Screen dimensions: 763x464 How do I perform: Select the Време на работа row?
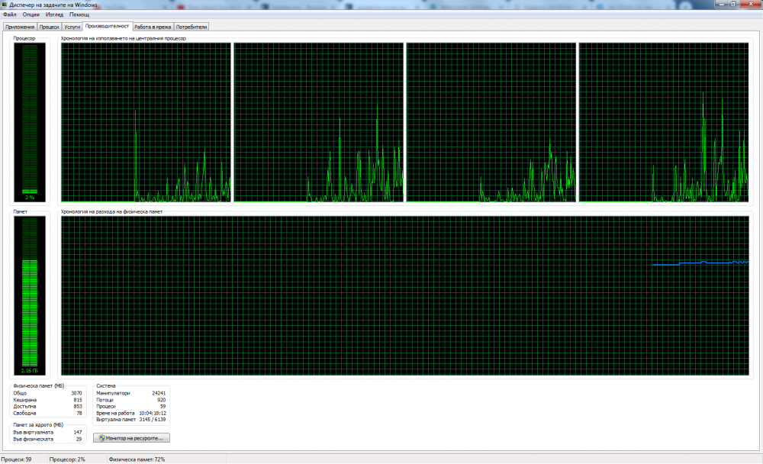point(131,413)
